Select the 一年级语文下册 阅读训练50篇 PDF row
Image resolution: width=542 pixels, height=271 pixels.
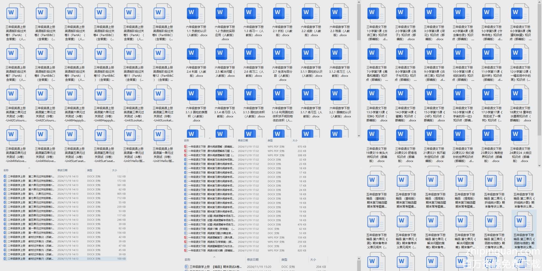pyautogui.click(x=211, y=251)
